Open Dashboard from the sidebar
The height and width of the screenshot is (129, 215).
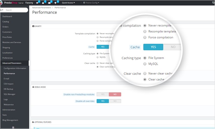(x=7, y=16)
